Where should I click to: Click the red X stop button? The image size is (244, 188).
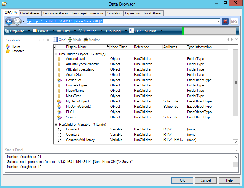[x=225, y=21]
